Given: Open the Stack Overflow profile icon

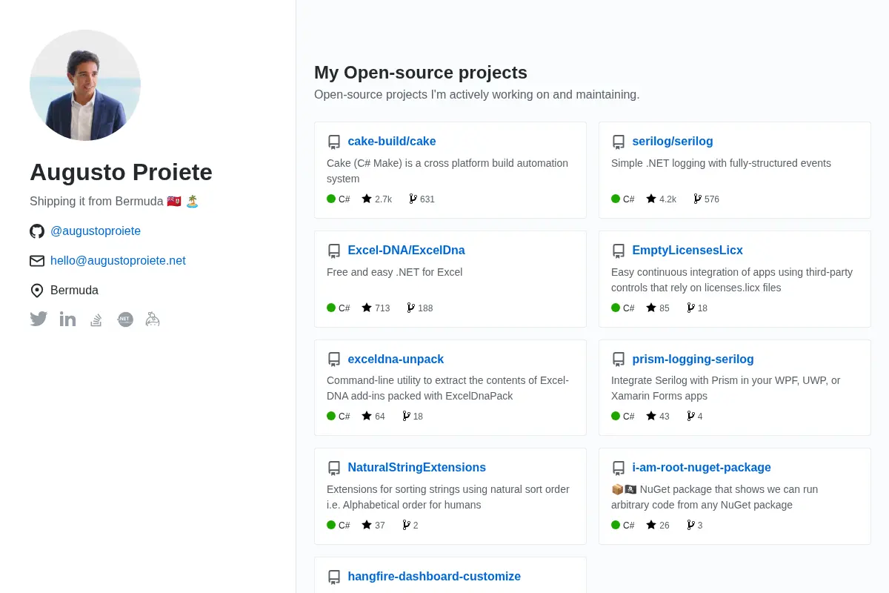Looking at the screenshot, I should 96,319.
